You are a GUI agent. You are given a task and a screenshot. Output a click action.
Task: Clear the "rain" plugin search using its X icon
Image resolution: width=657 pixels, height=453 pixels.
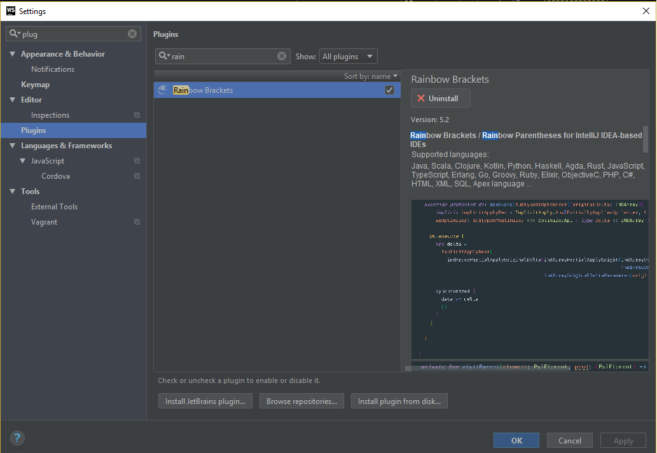pyautogui.click(x=282, y=55)
